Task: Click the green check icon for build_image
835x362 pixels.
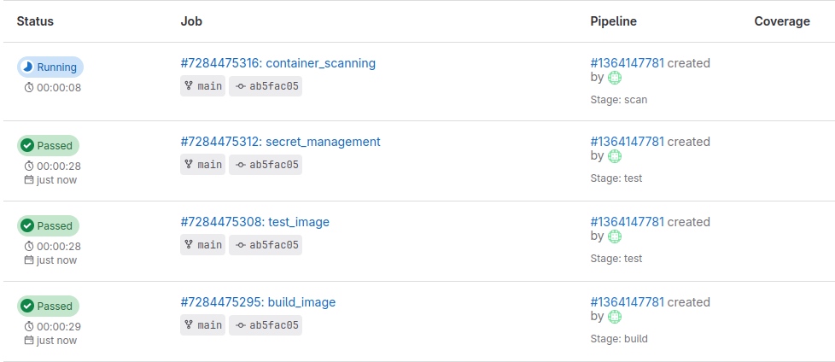Action: pyautogui.click(x=27, y=307)
